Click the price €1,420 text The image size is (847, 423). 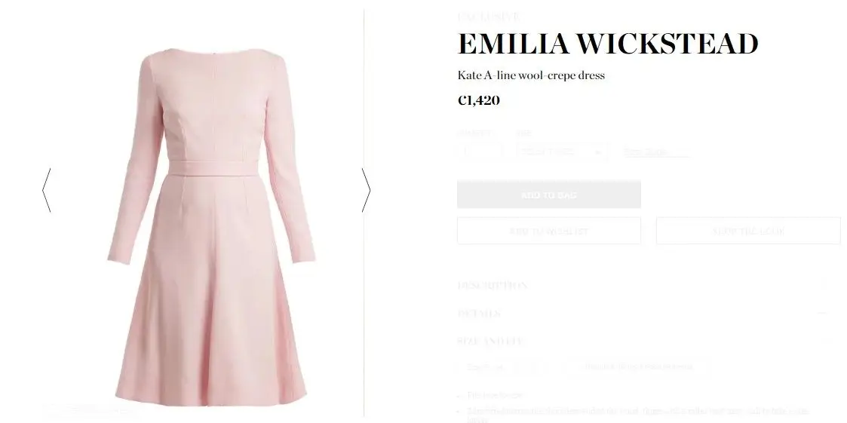pos(479,100)
